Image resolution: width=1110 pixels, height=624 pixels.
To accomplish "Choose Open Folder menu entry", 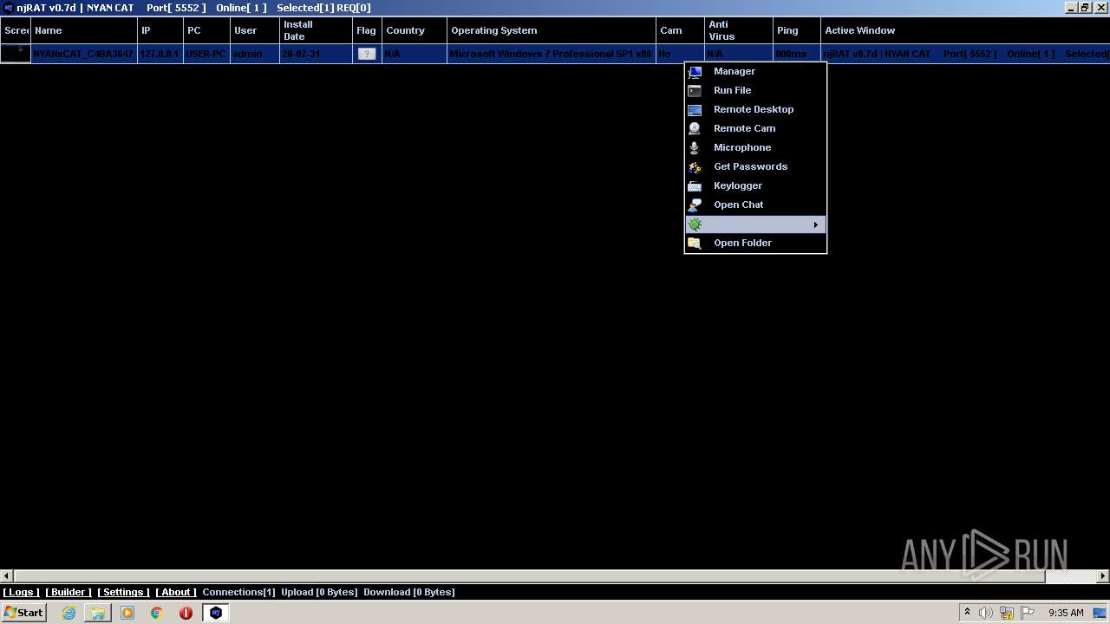I will pyautogui.click(x=742, y=244).
